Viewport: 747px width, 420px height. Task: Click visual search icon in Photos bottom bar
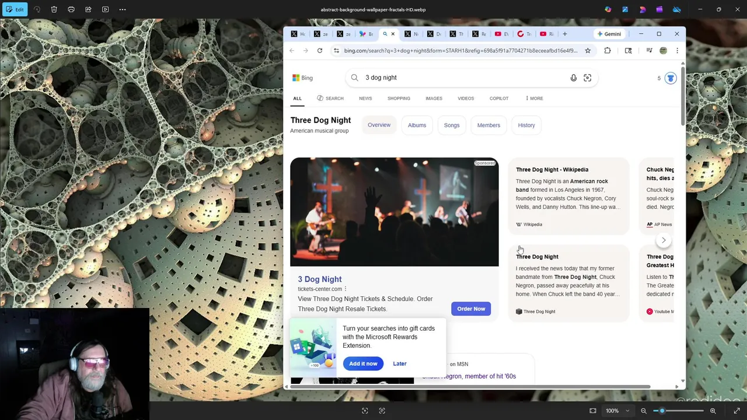(x=365, y=411)
